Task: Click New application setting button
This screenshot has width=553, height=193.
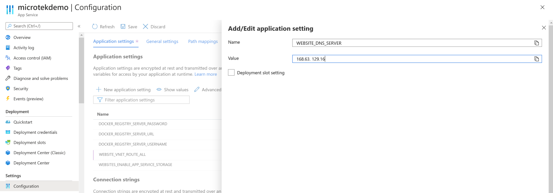Action: coord(123,90)
